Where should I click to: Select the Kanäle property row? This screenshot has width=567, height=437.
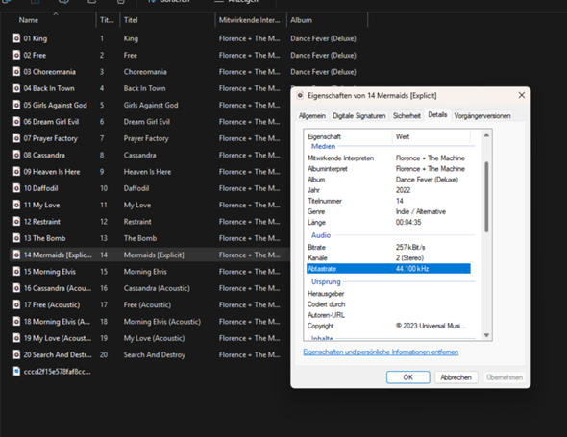388,257
